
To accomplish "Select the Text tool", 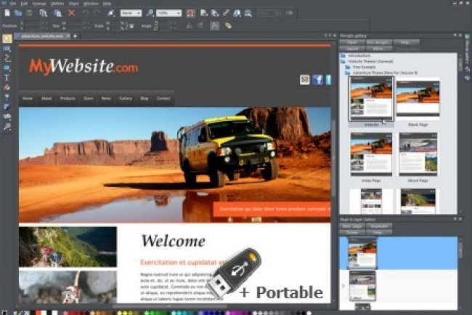I will coord(7,77).
